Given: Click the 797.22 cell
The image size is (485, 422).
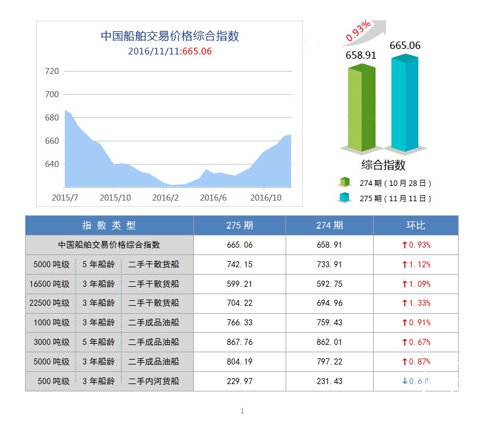Looking at the screenshot, I should (330, 361).
